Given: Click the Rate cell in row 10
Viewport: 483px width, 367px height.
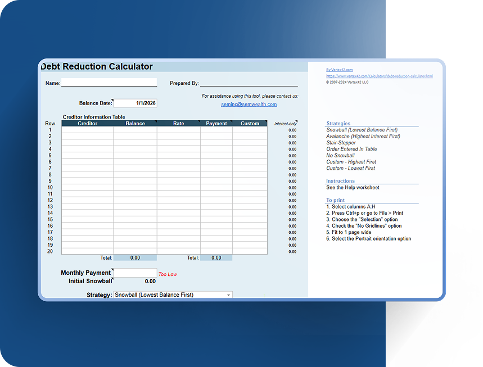Looking at the screenshot, I should coord(178,188).
